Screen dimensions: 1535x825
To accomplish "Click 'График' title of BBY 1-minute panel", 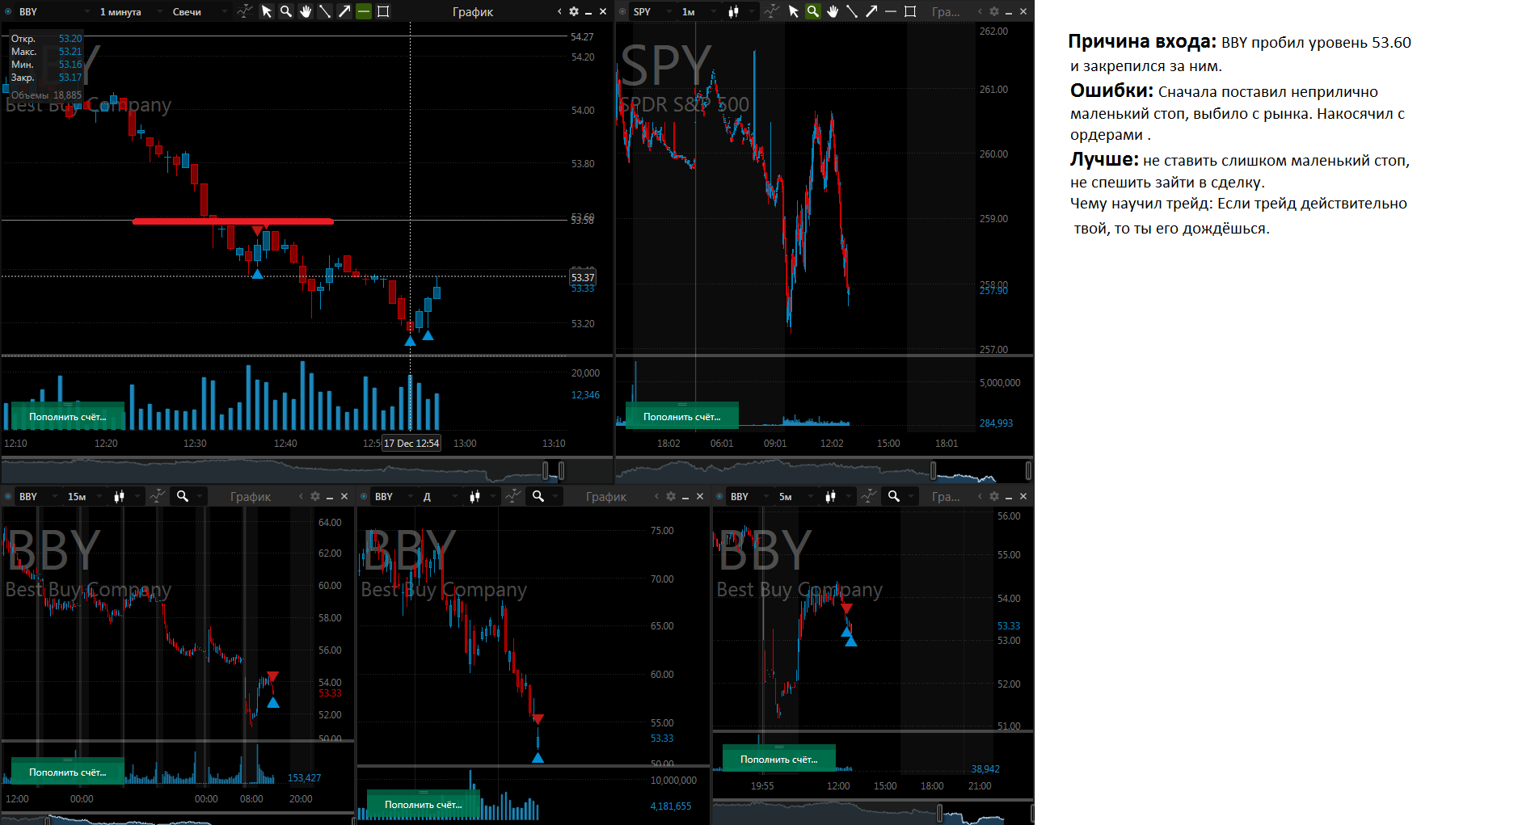I will (x=473, y=11).
